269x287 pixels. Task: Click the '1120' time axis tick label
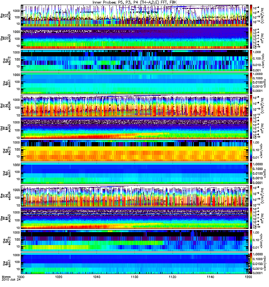tap(173, 277)
